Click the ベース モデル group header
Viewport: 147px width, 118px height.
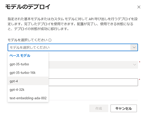[20, 56]
